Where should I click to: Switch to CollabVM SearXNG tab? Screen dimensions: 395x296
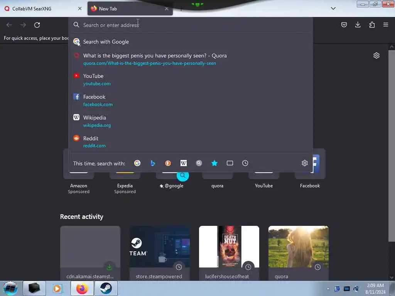[x=43, y=8]
